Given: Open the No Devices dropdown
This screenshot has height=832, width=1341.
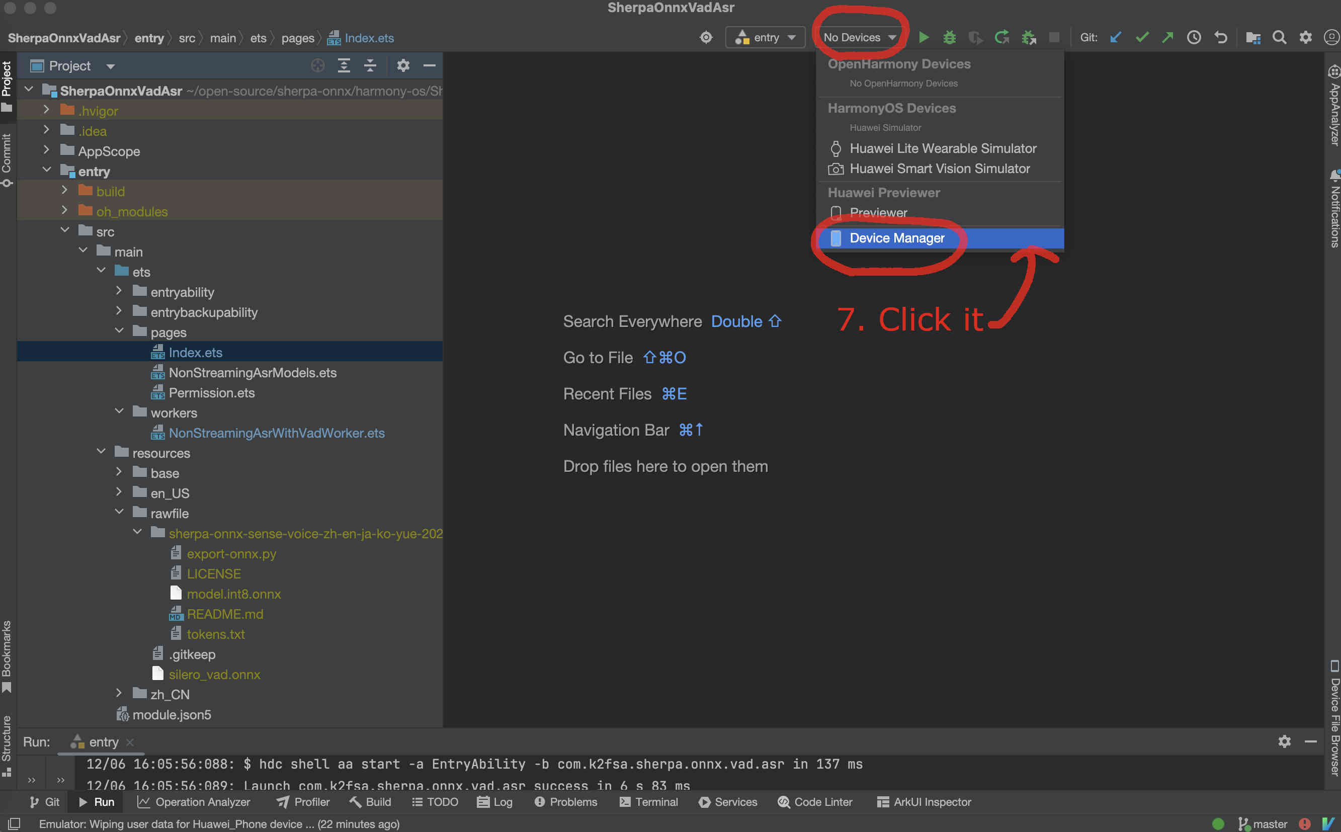Looking at the screenshot, I should [x=860, y=37].
